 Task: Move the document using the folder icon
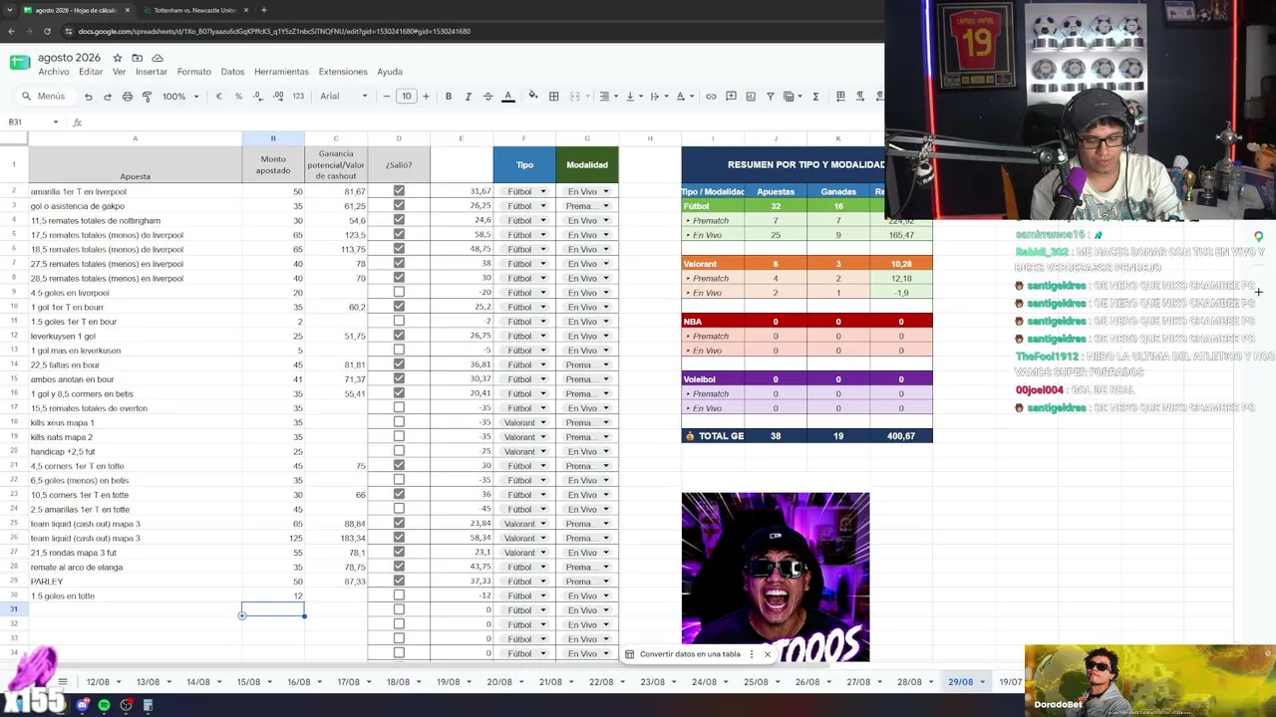pos(138,58)
